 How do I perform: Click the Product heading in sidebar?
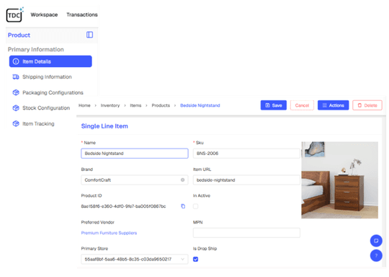19,35
